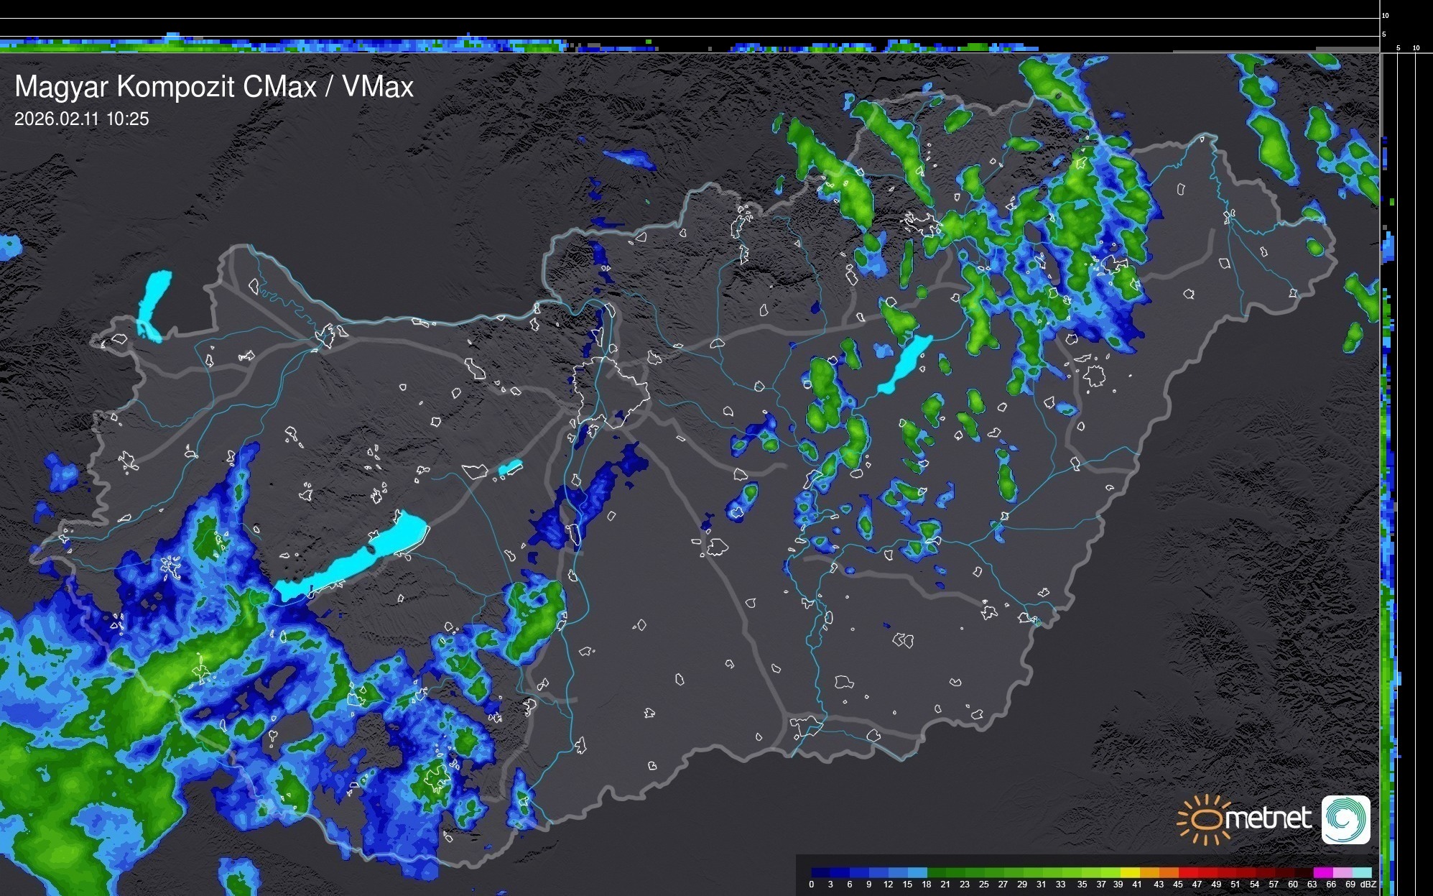Screen dimensions: 1433x896
Task: Click the legend number 18
Action: tap(927, 885)
